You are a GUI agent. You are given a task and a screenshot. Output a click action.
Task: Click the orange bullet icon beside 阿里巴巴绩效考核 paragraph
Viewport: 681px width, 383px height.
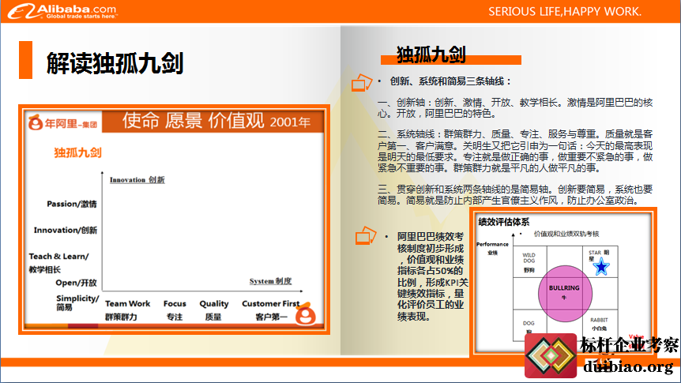point(365,236)
